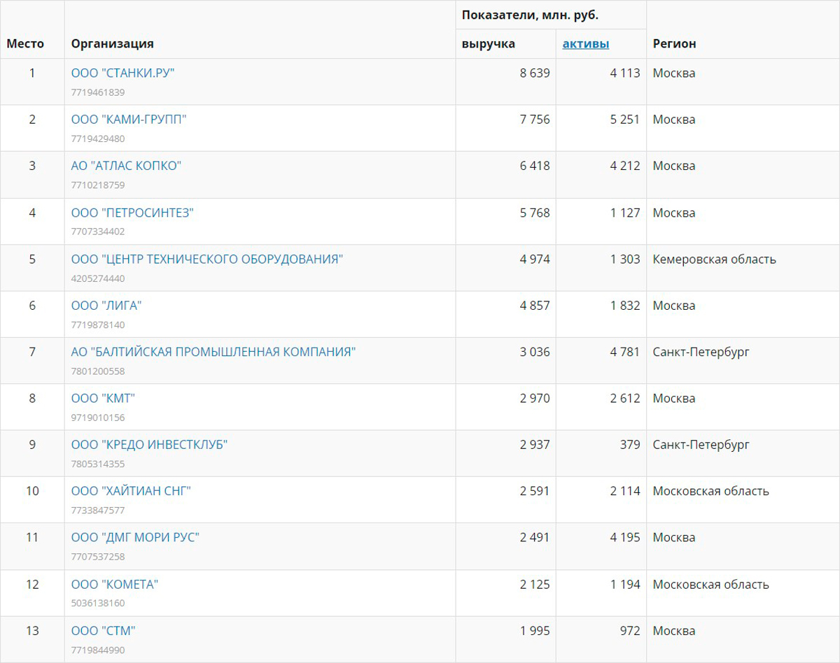Click the Организация column header
Screen dimensions: 840x663
(112, 44)
